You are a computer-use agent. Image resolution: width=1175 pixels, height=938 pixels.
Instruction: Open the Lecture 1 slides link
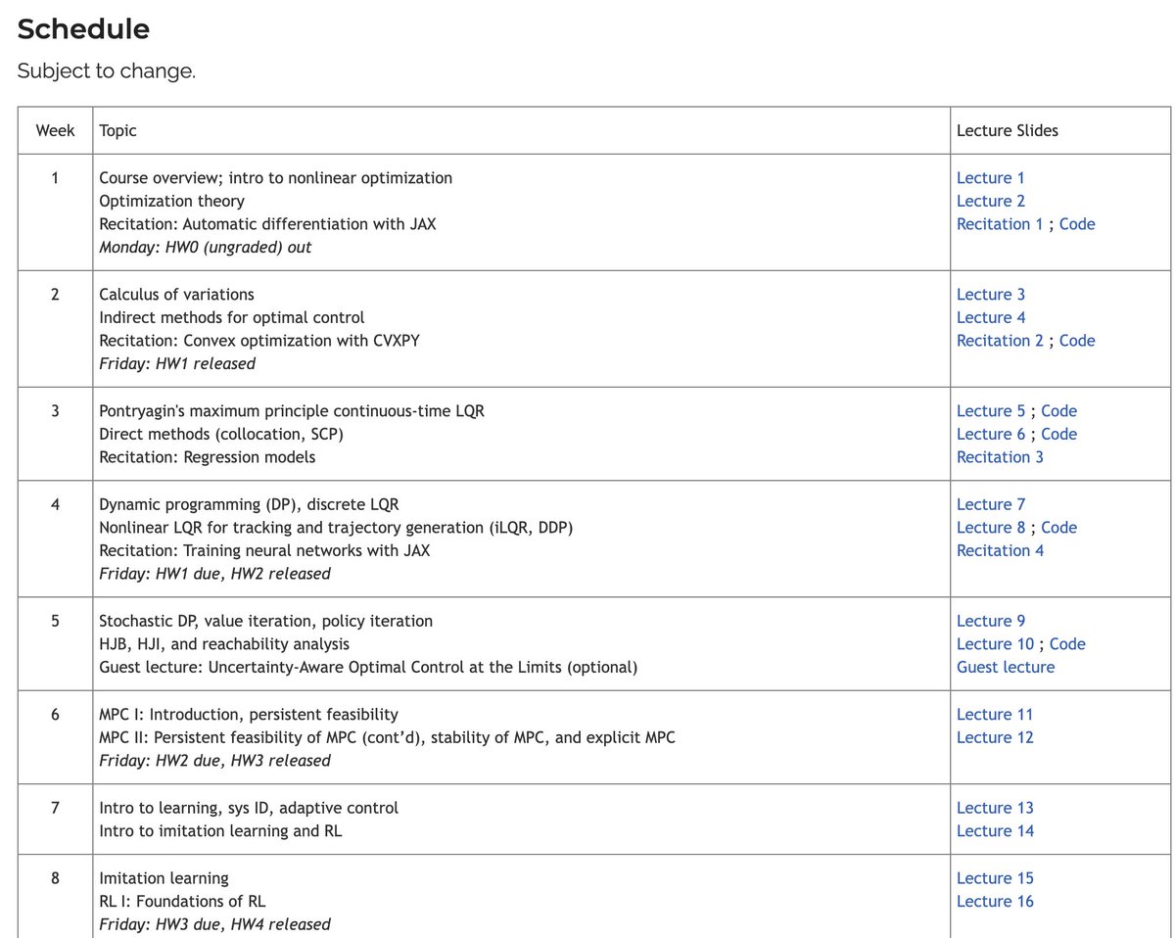pyautogui.click(x=991, y=178)
